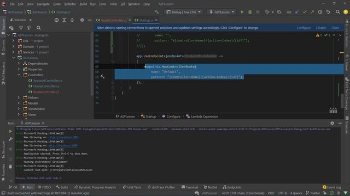350x196 pixels.
Task: Open the http localhost:5000 link
Action: [x=63, y=145]
